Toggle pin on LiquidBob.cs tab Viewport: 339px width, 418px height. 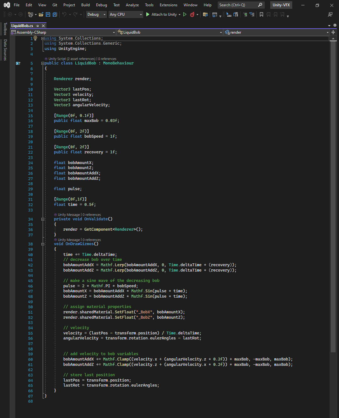point(38,26)
